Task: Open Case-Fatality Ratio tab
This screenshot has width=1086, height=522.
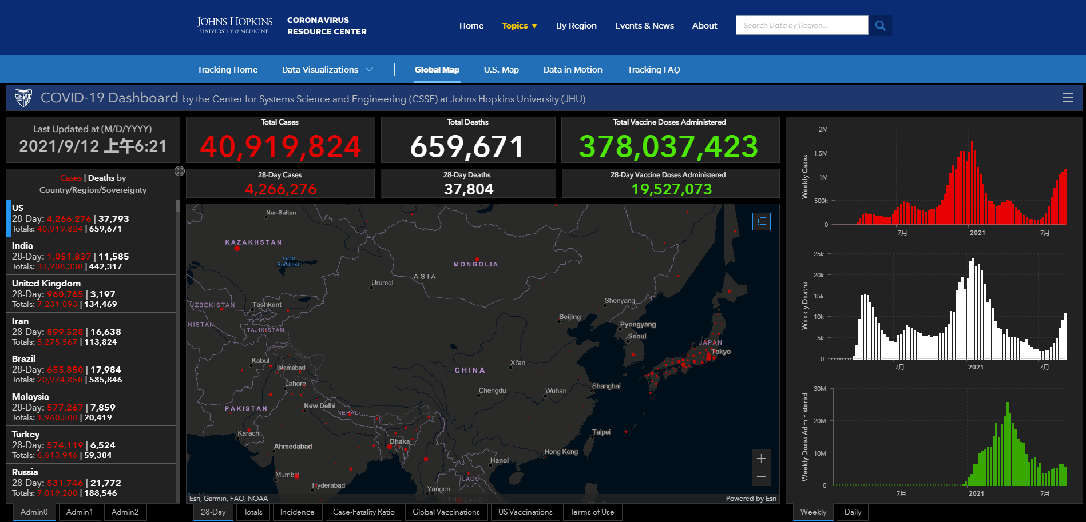Action: coord(364,512)
